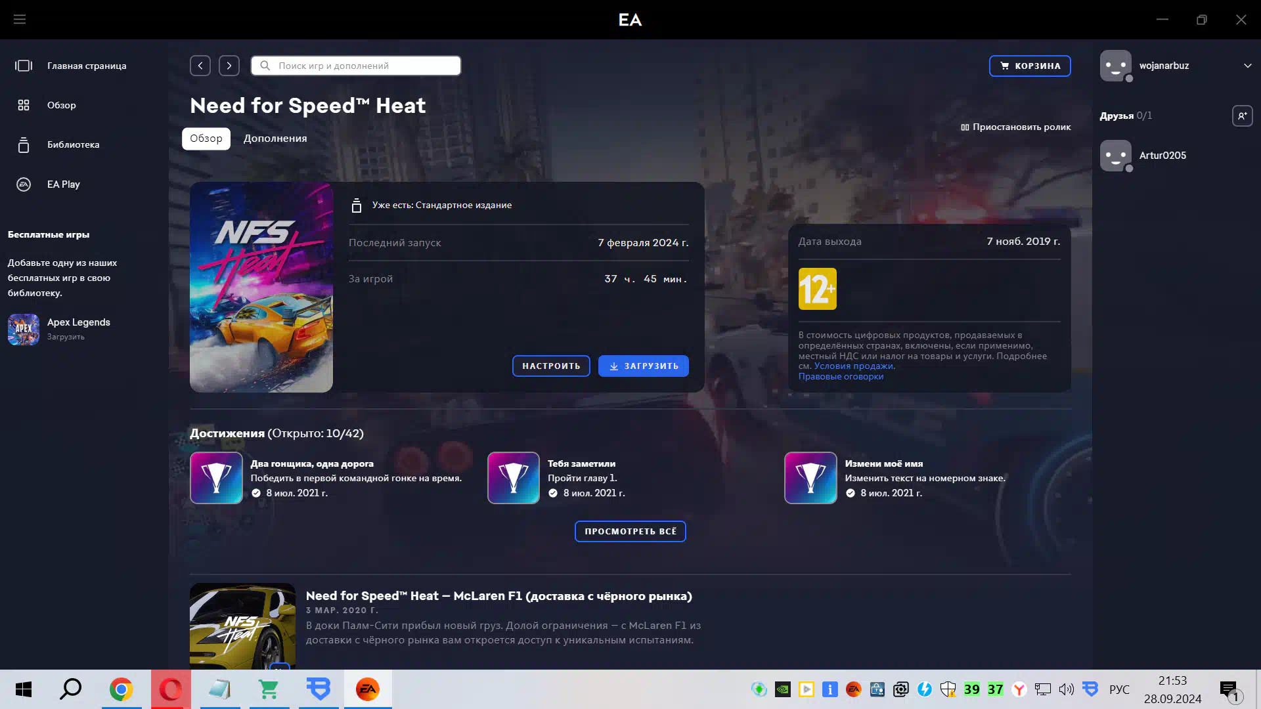Image resolution: width=1261 pixels, height=709 pixels.
Task: Click trophy icon for Тебя заметили
Action: (x=514, y=478)
